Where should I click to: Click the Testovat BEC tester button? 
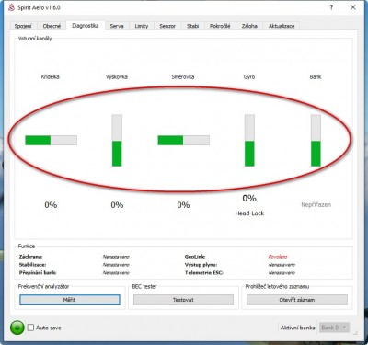tap(183, 300)
